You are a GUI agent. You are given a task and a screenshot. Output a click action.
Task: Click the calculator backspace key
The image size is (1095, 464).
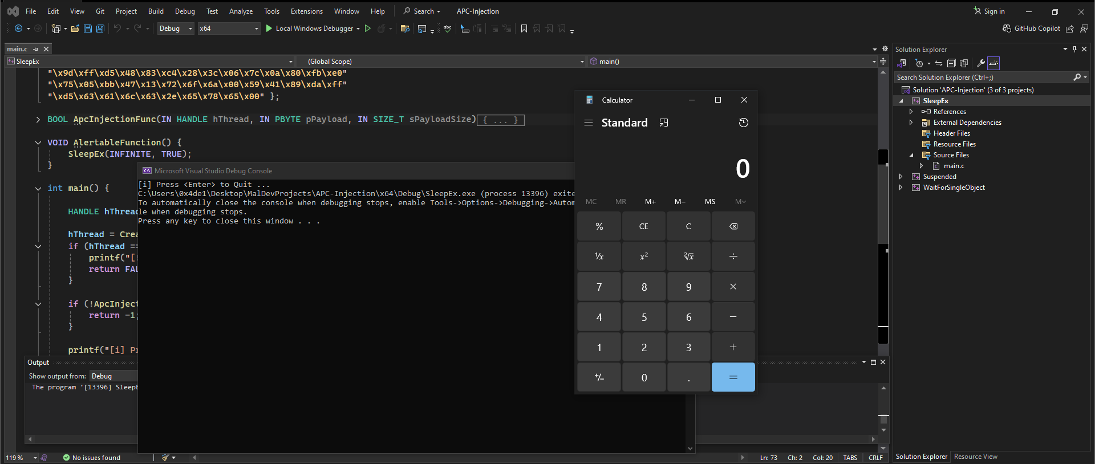[733, 226]
